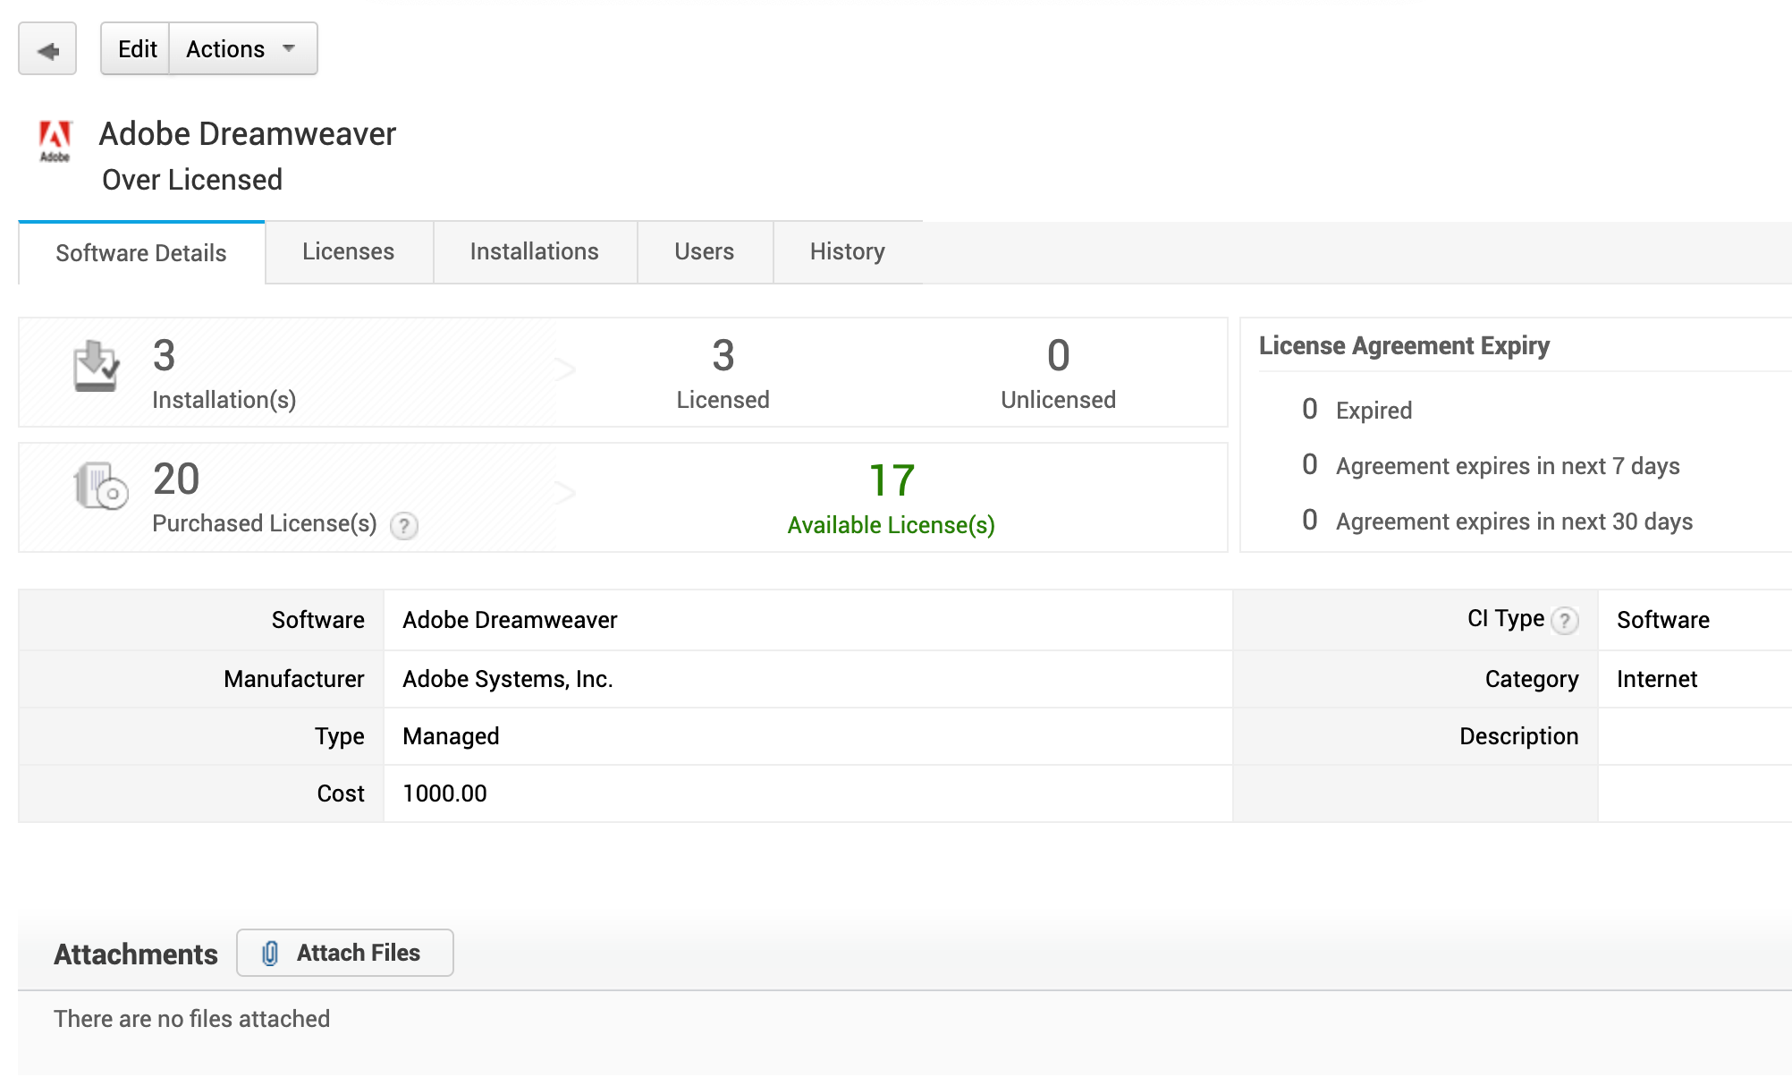Screen dimensions: 1792x1086
Task: Click the 0 Unlicensed count
Action: click(1058, 356)
